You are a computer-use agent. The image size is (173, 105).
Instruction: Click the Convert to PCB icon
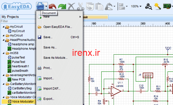pos(167,6)
